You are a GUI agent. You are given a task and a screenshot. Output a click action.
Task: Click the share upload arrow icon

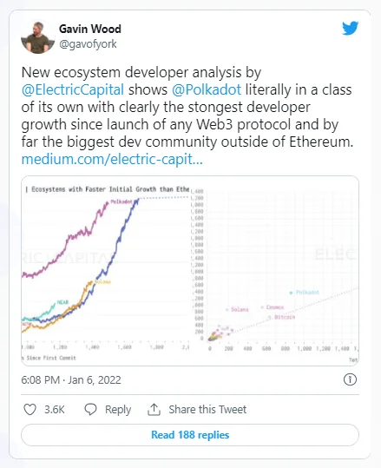[154, 409]
